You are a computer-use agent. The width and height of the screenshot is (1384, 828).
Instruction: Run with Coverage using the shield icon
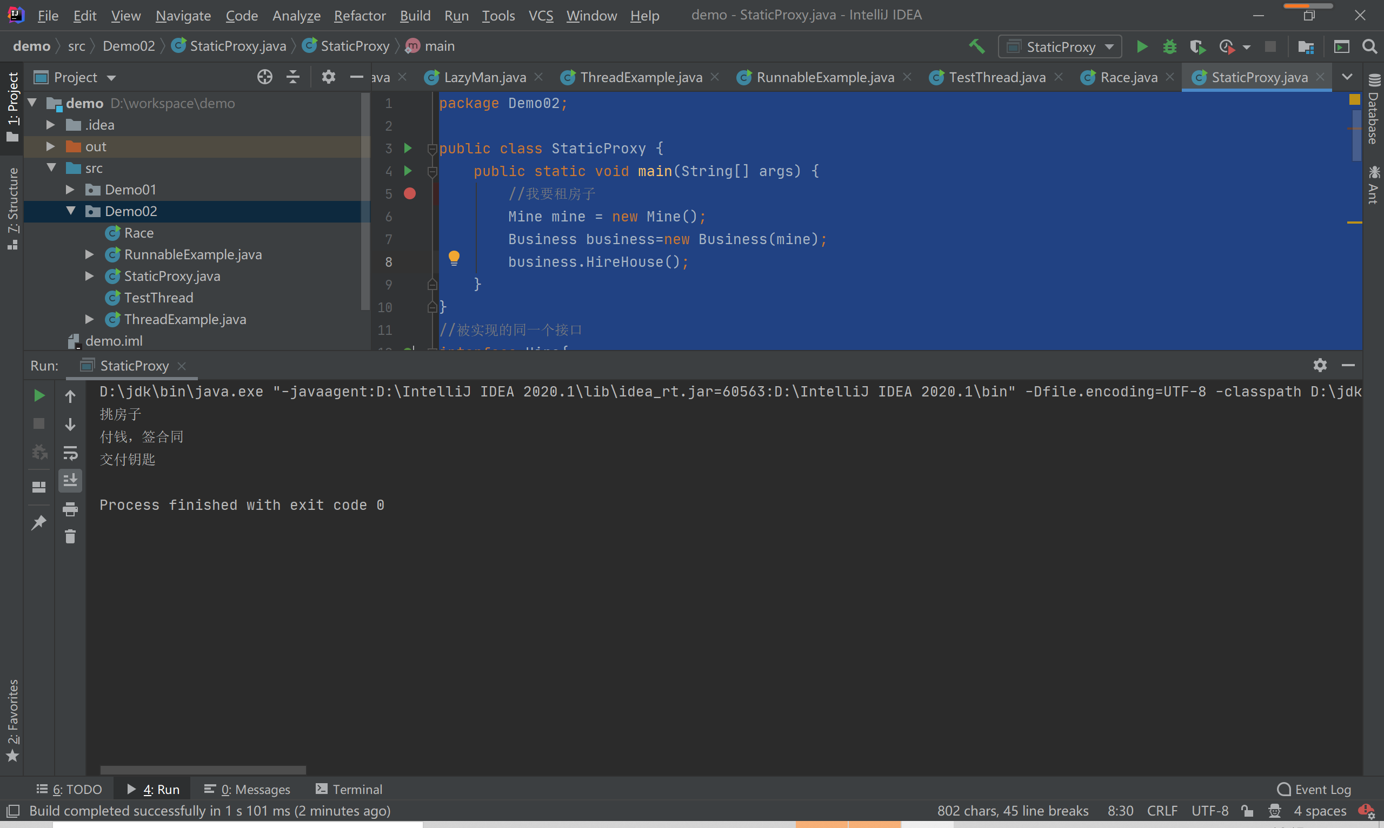pos(1197,46)
